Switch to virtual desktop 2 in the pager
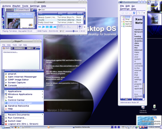162x129 pixels. [115, 127]
